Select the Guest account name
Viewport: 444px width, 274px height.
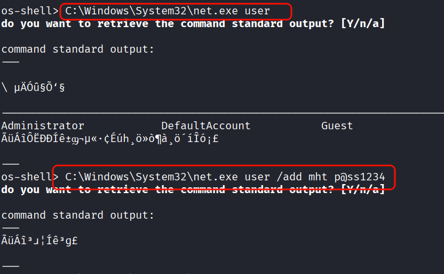pyautogui.click(x=337, y=126)
